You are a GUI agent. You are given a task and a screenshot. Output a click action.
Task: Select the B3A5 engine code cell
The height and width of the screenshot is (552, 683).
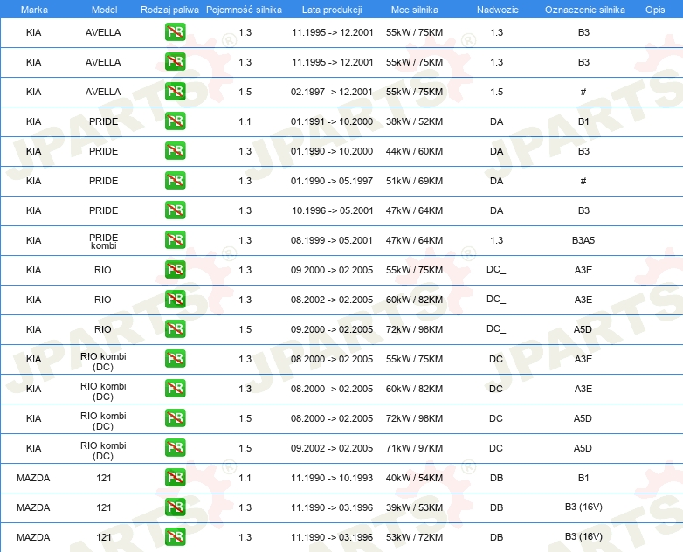click(x=583, y=240)
